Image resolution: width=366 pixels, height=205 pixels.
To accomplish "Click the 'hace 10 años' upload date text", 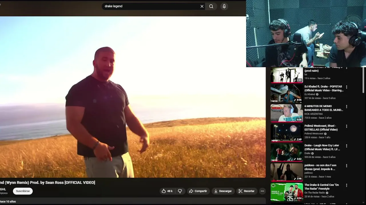I will (8, 201).
